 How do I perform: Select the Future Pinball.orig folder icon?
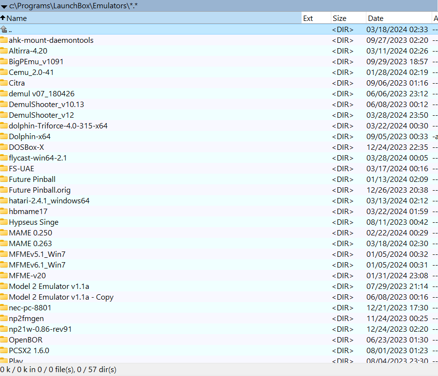coord(4,190)
